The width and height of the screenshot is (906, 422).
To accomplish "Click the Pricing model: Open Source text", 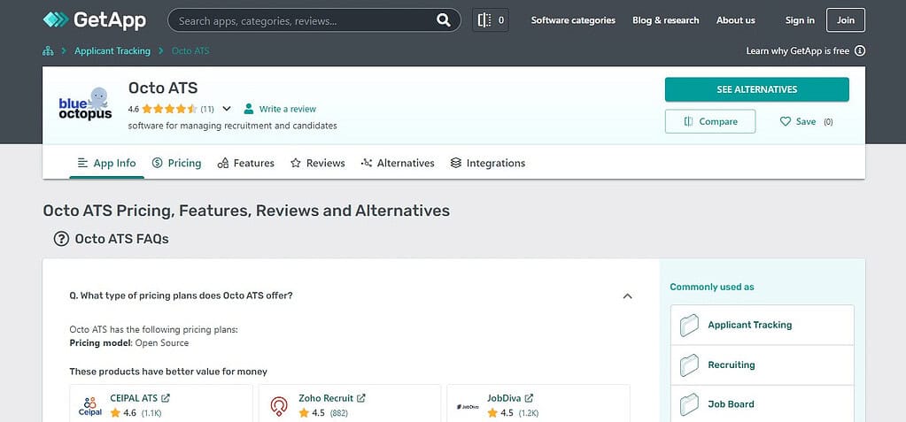I will click(x=128, y=343).
